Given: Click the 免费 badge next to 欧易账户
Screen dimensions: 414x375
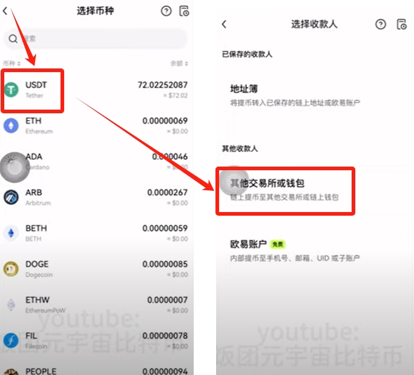Looking at the screenshot, I should pyautogui.click(x=277, y=244).
